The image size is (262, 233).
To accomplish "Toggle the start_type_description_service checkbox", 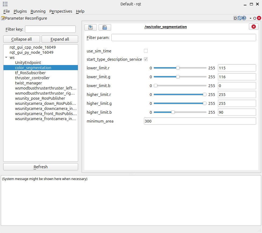I will [x=146, y=59].
